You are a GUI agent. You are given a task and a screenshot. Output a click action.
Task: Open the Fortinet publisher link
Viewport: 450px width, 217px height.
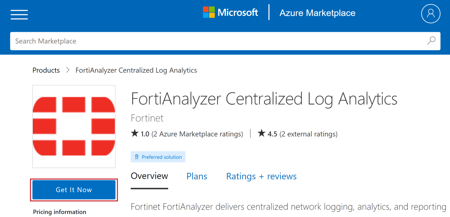(x=147, y=118)
